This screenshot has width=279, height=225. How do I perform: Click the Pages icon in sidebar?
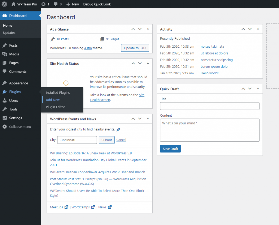point(5,63)
